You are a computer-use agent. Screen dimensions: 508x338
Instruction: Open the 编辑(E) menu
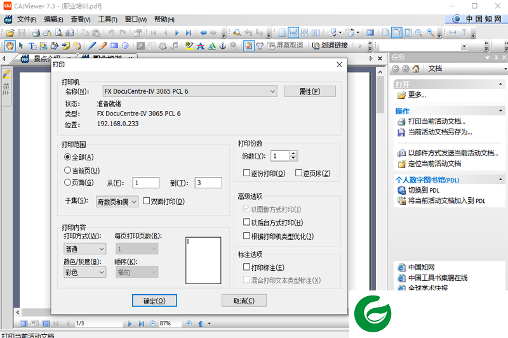tap(53, 20)
